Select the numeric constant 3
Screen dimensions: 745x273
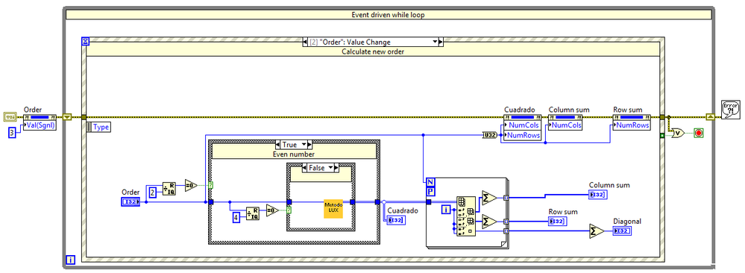13,133
